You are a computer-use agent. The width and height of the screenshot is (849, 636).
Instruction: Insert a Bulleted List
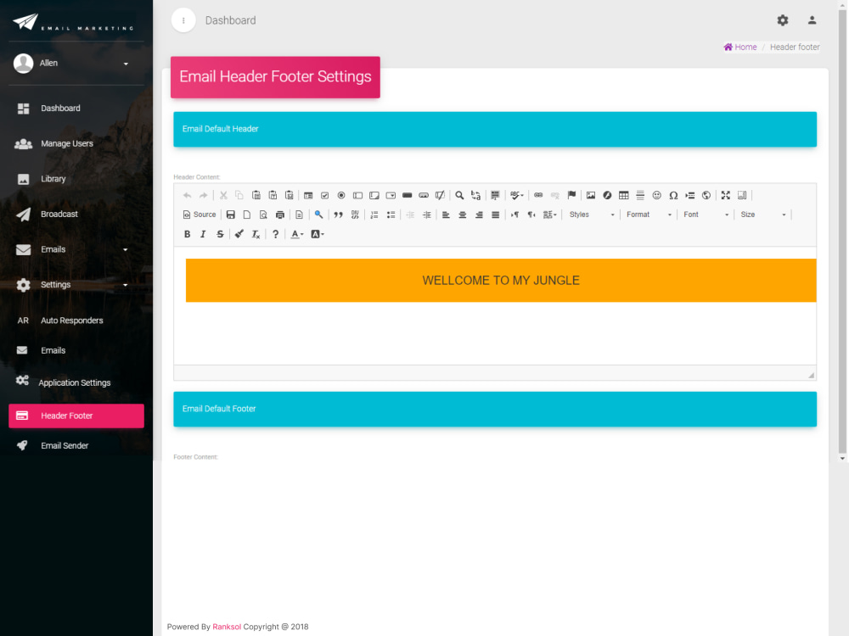click(x=391, y=215)
